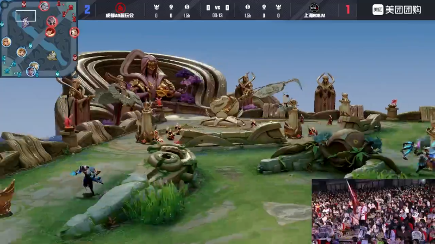
Task: Click the 上海EDG.M team name text
Action: pyautogui.click(x=314, y=16)
